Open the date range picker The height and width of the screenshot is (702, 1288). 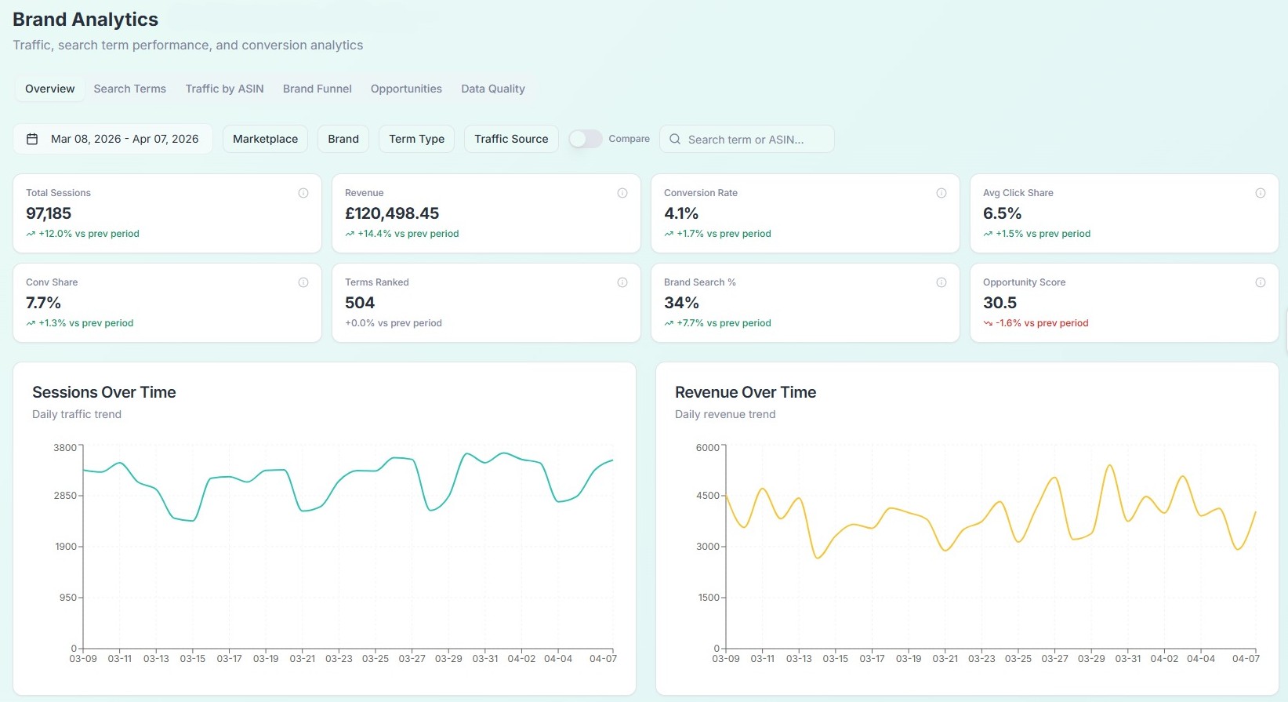click(113, 139)
